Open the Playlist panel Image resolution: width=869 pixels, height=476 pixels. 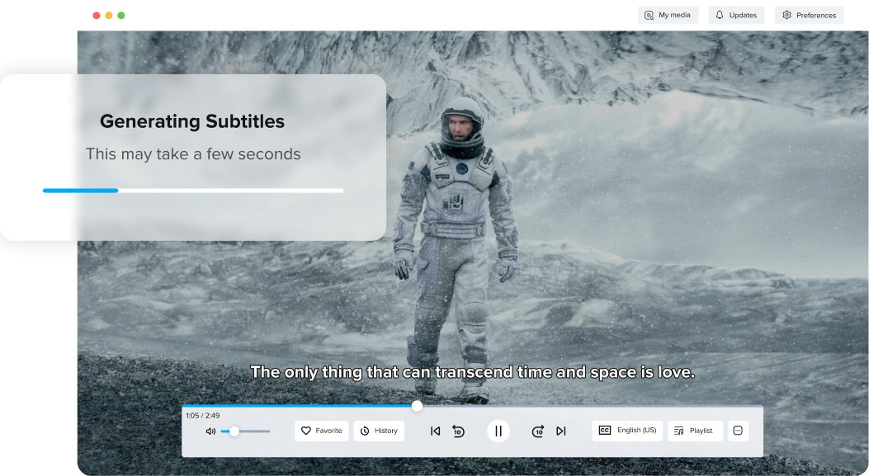[x=695, y=431]
